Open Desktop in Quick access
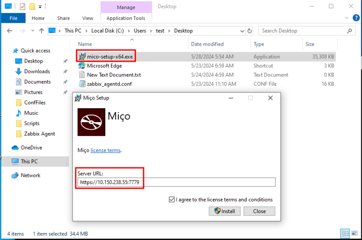 (34, 61)
